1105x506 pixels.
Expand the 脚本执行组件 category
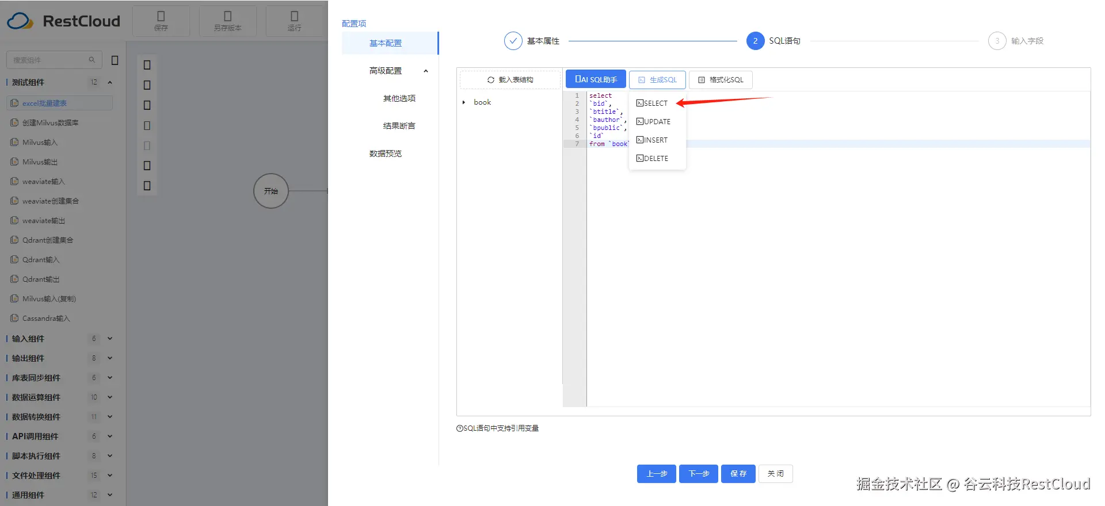(x=110, y=456)
